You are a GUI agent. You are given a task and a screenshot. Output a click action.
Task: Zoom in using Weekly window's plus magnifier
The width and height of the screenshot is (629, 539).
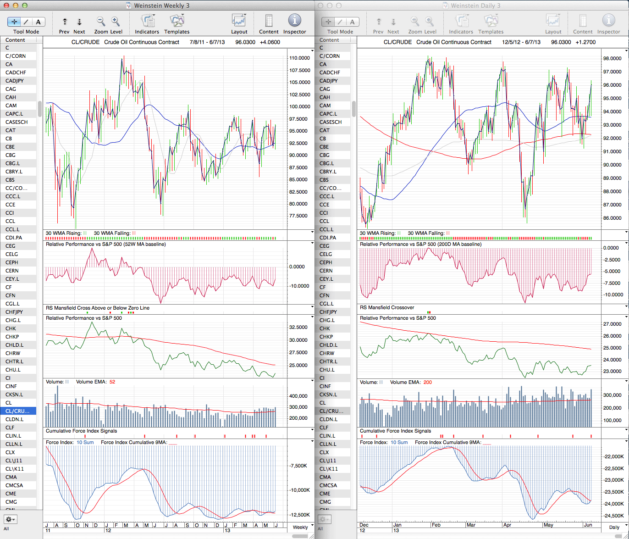pos(116,21)
